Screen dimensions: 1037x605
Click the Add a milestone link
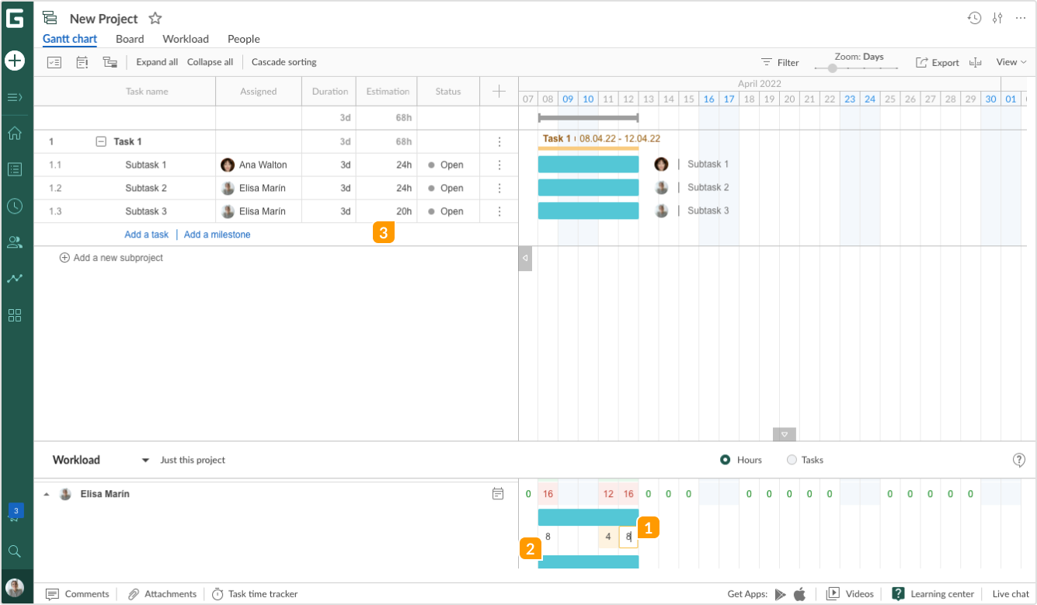(217, 234)
